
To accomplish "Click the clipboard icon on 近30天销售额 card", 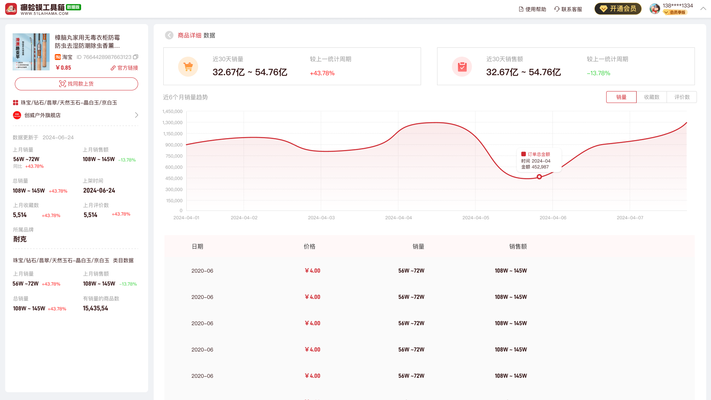I will click(462, 67).
